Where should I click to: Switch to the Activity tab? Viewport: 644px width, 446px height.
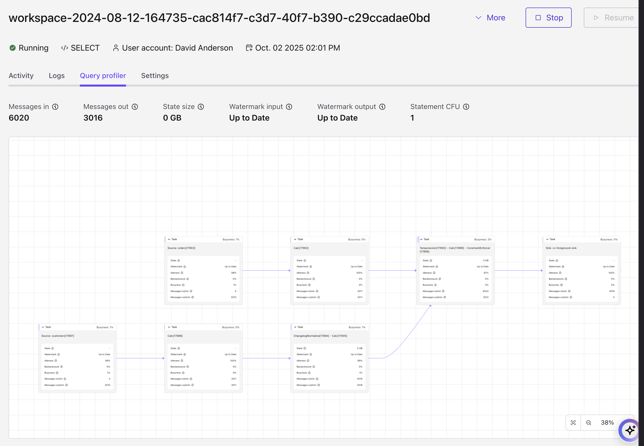pyautogui.click(x=21, y=76)
